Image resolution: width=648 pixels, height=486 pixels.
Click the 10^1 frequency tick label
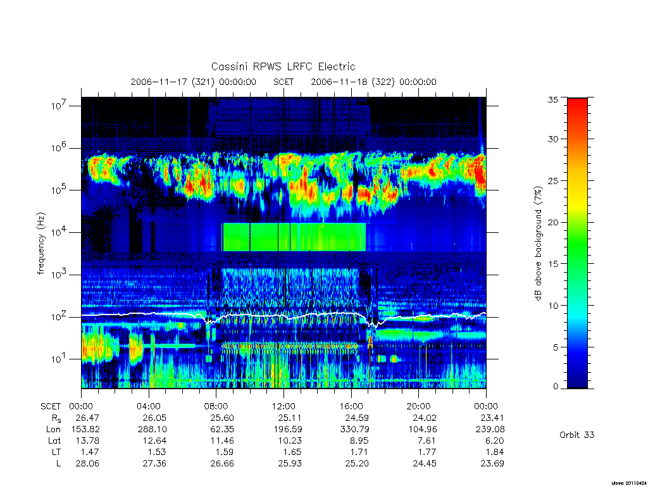(59, 359)
